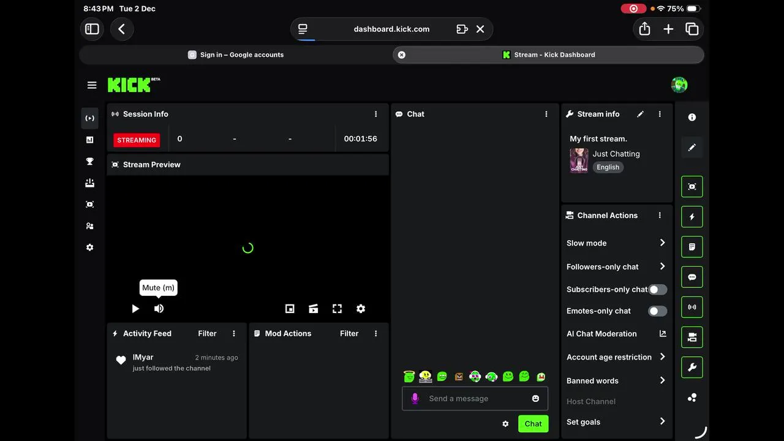
Task: Open Mod Actions three-dot menu
Action: (376, 333)
